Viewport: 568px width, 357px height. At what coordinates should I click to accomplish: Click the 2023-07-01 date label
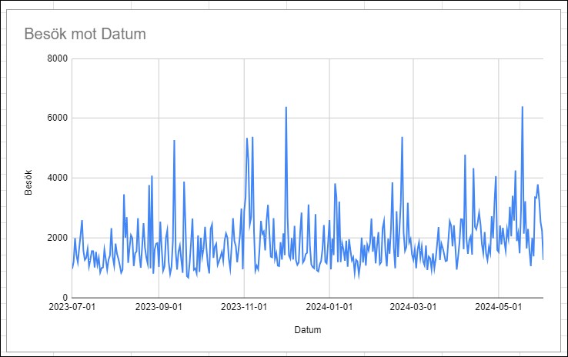(x=73, y=306)
